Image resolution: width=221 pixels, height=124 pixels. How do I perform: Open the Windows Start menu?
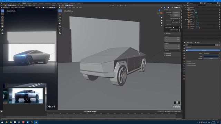(2, 122)
